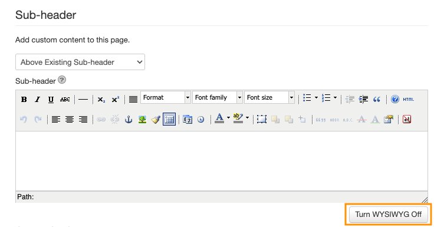Click the Sub-header help question mark
Image resolution: width=434 pixels, height=227 pixels.
tap(62, 80)
